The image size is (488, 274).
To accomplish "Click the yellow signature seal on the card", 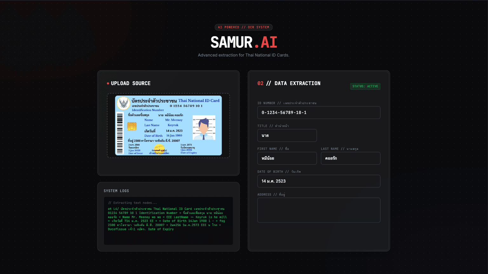I will [159, 149].
